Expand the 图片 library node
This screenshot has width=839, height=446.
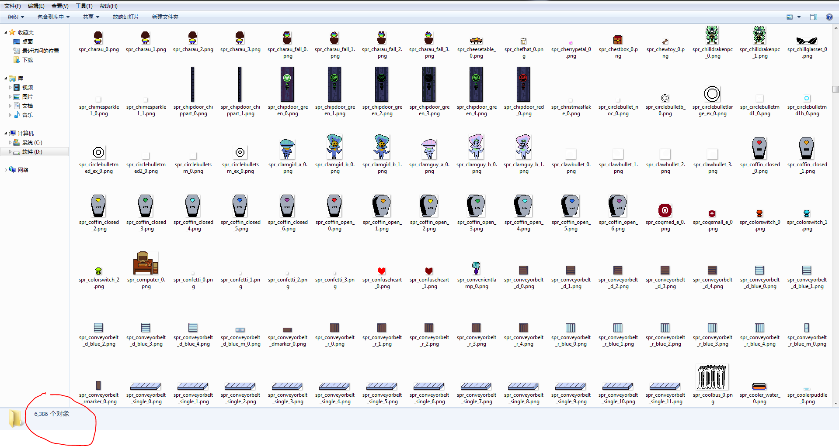[x=10, y=97]
